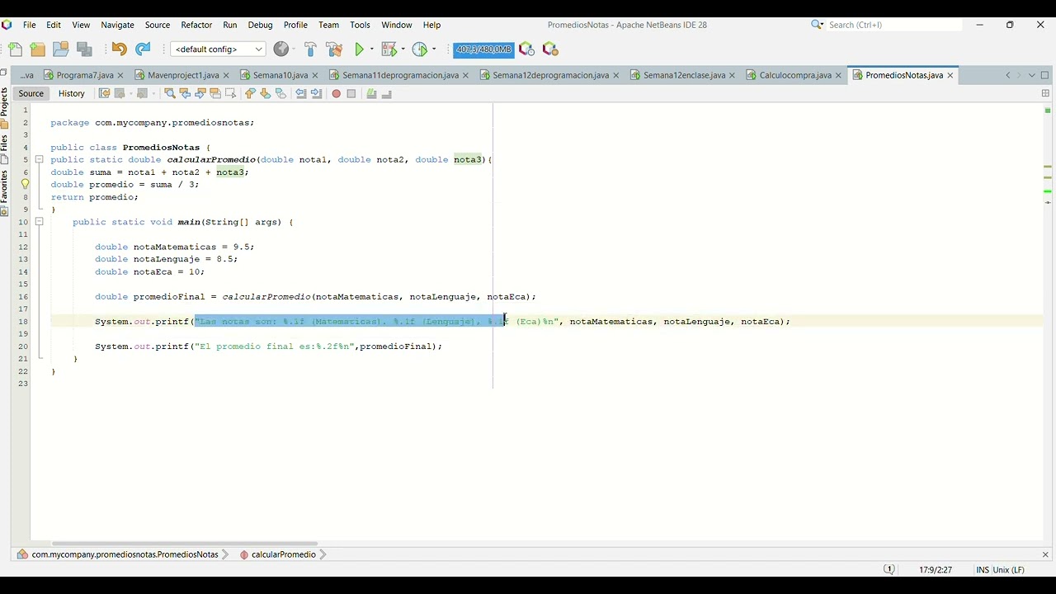Start Macro Recording red circle

336,93
